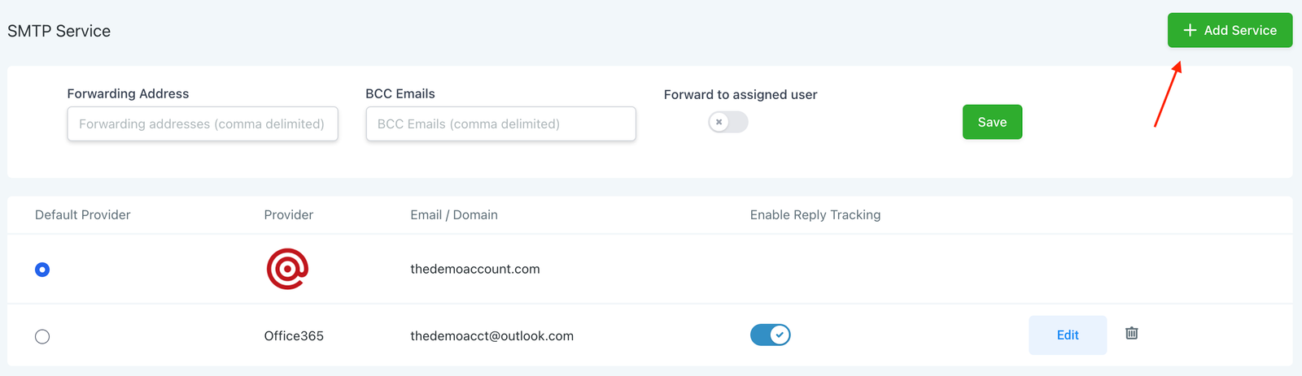Image resolution: width=1302 pixels, height=376 pixels.
Task: Edit the Office365 SMTP service
Action: [1067, 335]
